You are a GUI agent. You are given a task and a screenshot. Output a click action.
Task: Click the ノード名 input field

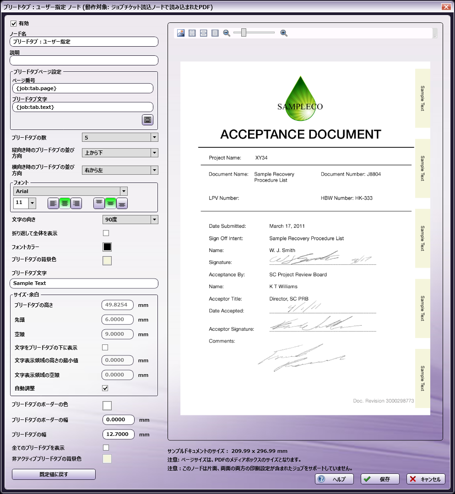[84, 42]
